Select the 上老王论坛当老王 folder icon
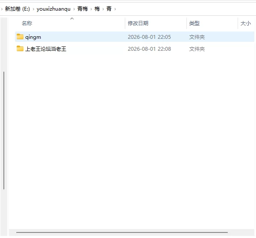This screenshot has width=256, height=238. pyautogui.click(x=20, y=49)
